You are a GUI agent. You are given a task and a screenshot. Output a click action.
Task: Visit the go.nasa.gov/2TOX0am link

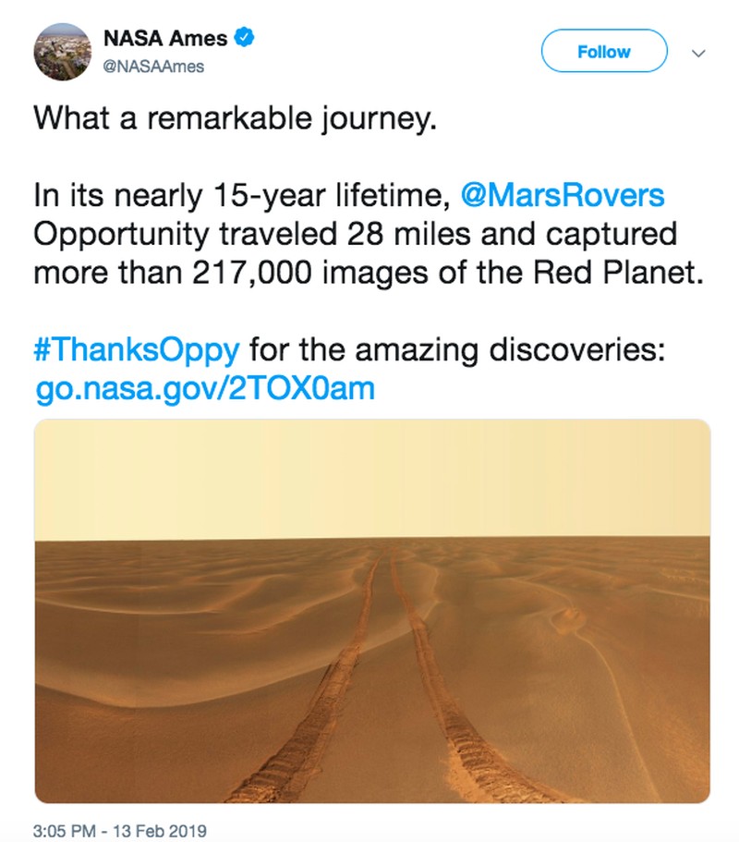[x=204, y=388]
